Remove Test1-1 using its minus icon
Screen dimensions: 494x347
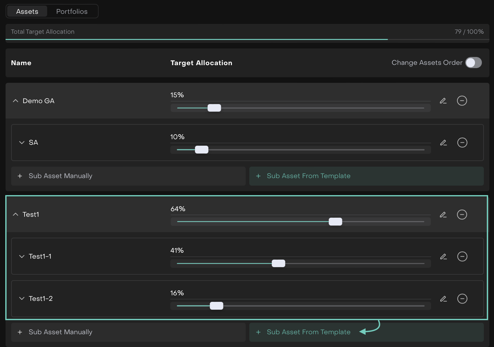(462, 257)
